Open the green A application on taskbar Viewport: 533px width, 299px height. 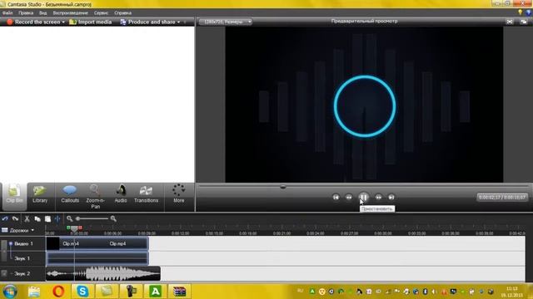155,292
